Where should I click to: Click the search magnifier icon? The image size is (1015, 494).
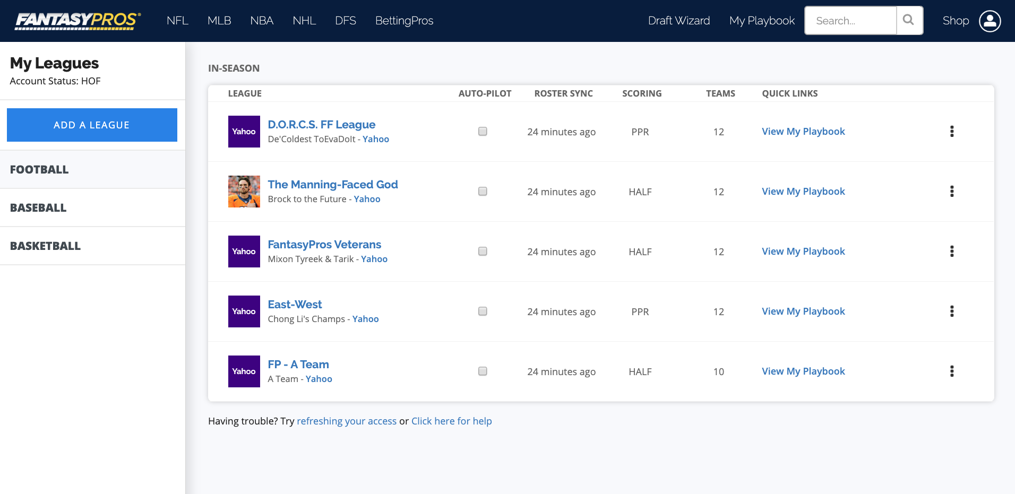tap(909, 20)
